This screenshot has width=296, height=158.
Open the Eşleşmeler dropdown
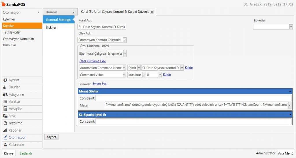pyautogui.click(x=125, y=54)
